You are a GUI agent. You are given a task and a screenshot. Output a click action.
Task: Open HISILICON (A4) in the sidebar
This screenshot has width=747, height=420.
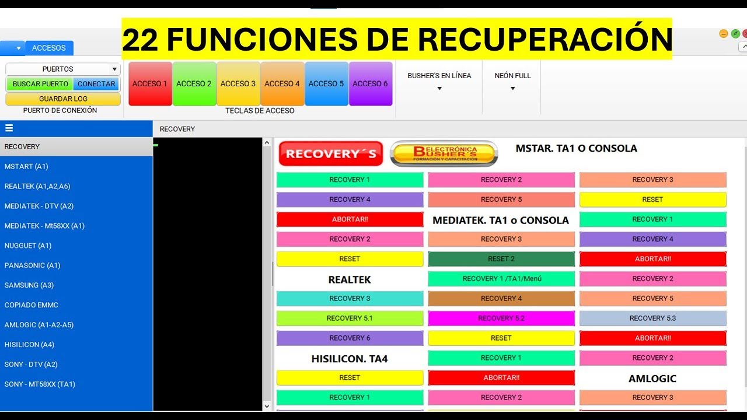click(x=76, y=345)
